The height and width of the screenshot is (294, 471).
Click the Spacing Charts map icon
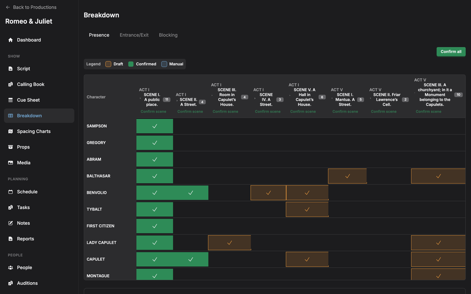coord(11,131)
